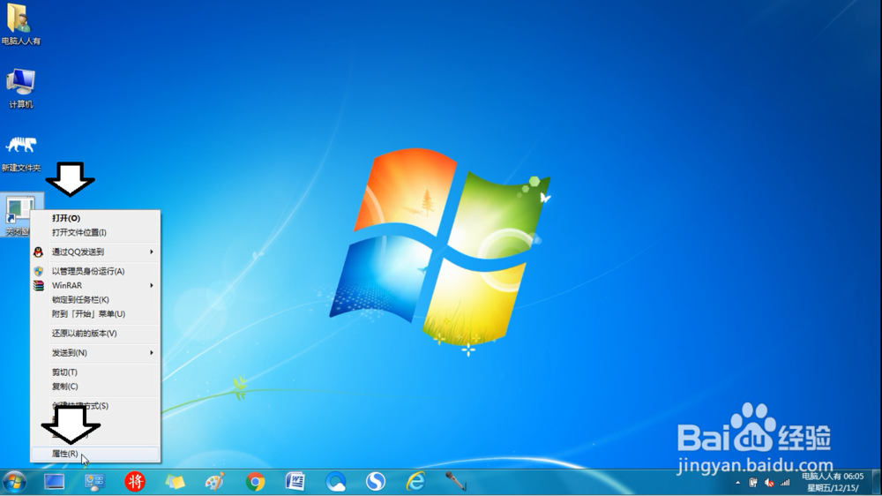Open the sticky notes taskbar icon
882x496 pixels.
pos(175,482)
